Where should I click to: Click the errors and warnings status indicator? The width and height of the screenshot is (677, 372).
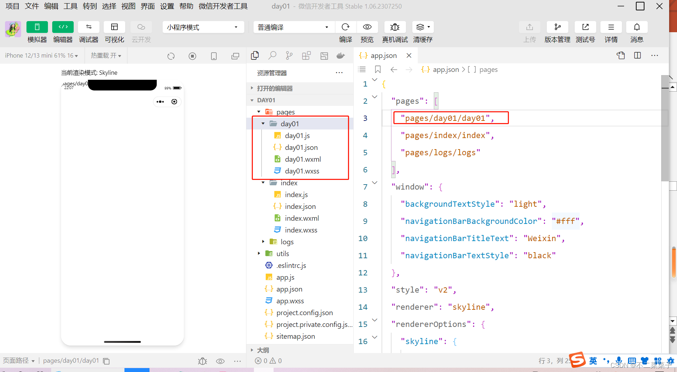tap(268, 361)
